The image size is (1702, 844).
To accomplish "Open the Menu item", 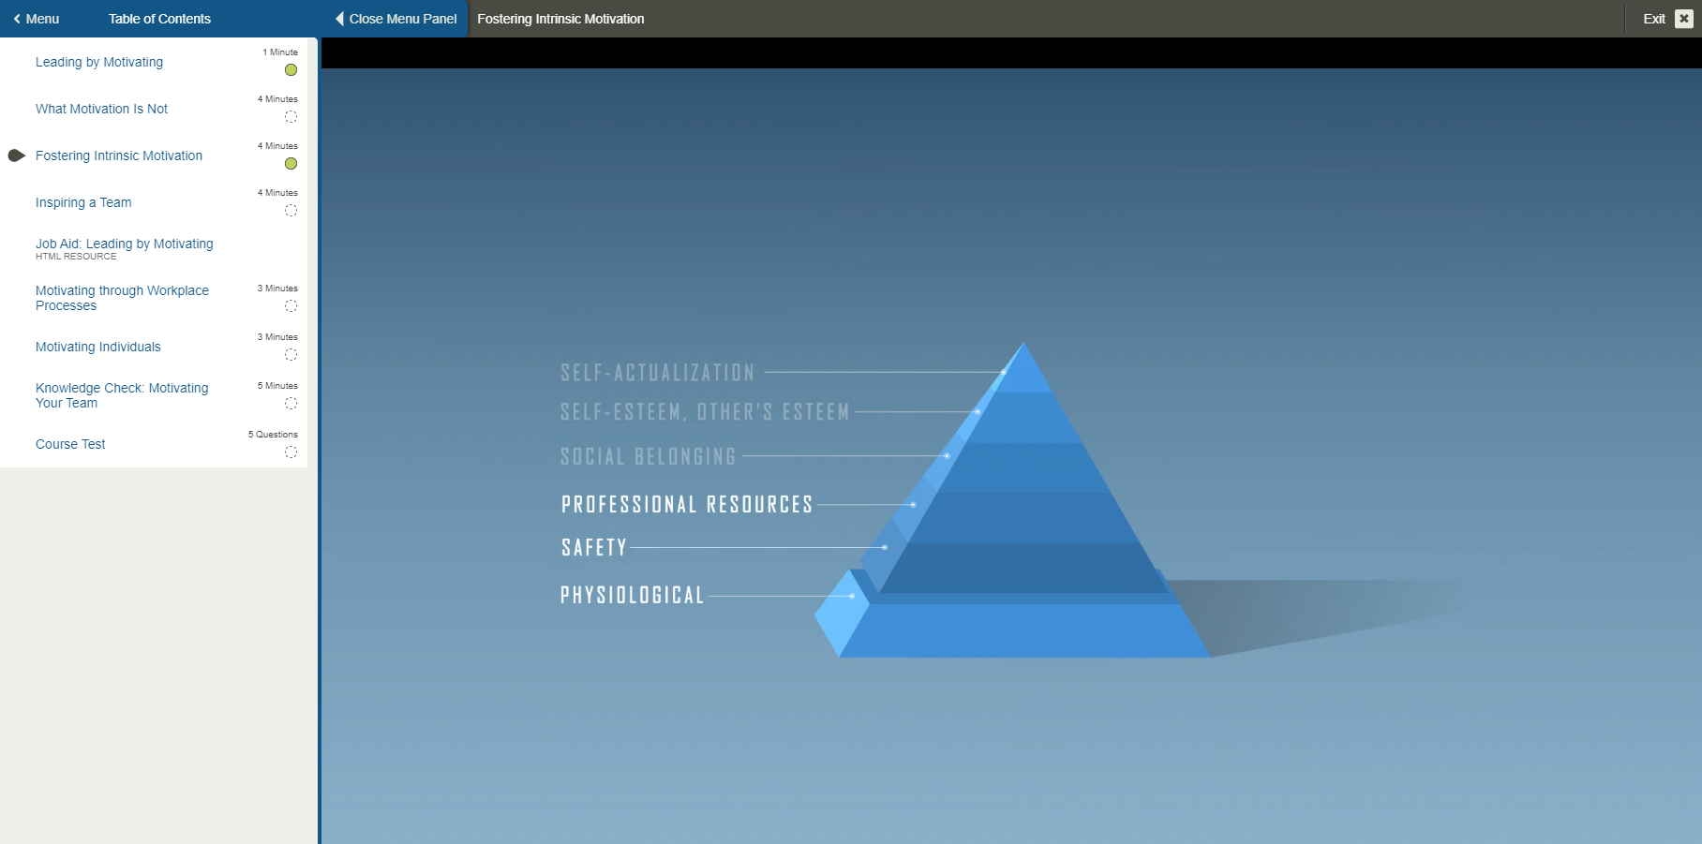I will coord(41,18).
